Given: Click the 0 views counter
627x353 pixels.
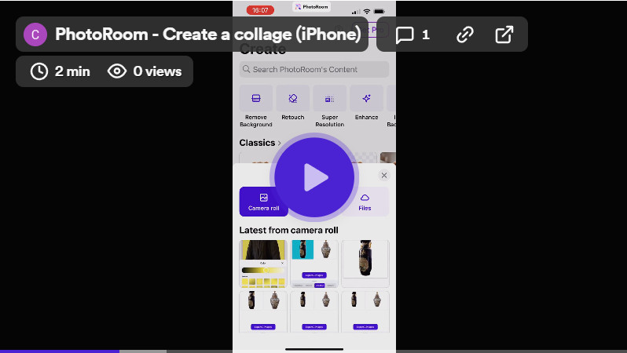Looking at the screenshot, I should point(158,71).
